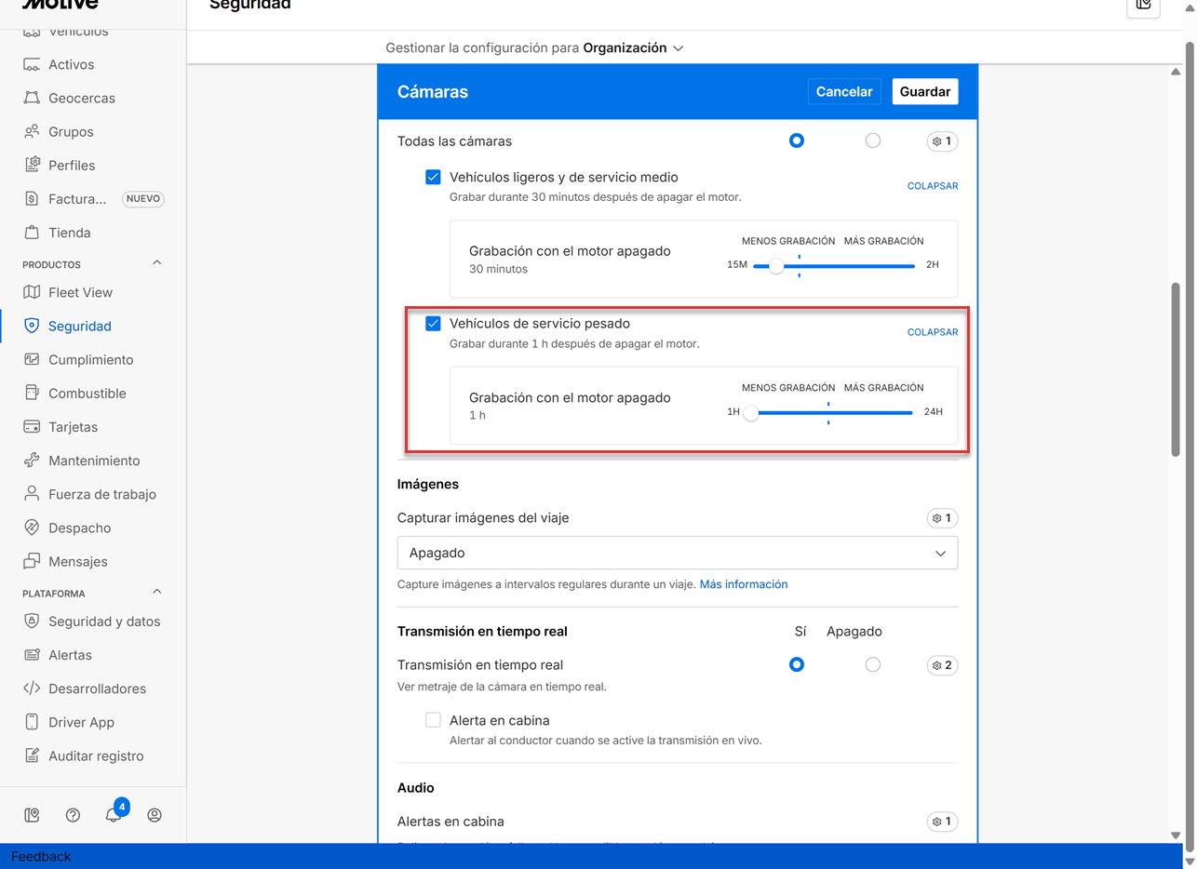
Task: Click the '30 minutos' slider value text
Action: tap(498, 269)
